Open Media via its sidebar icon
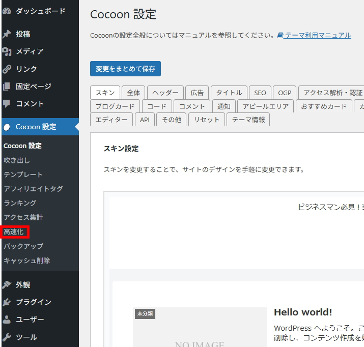Screen dimensions: 364x347 [7, 51]
